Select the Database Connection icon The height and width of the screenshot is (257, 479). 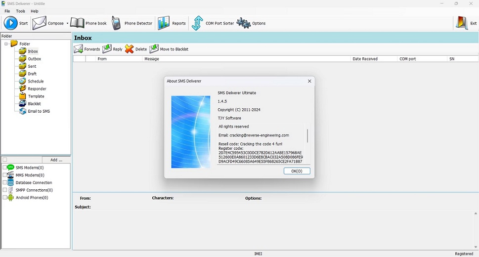11,182
